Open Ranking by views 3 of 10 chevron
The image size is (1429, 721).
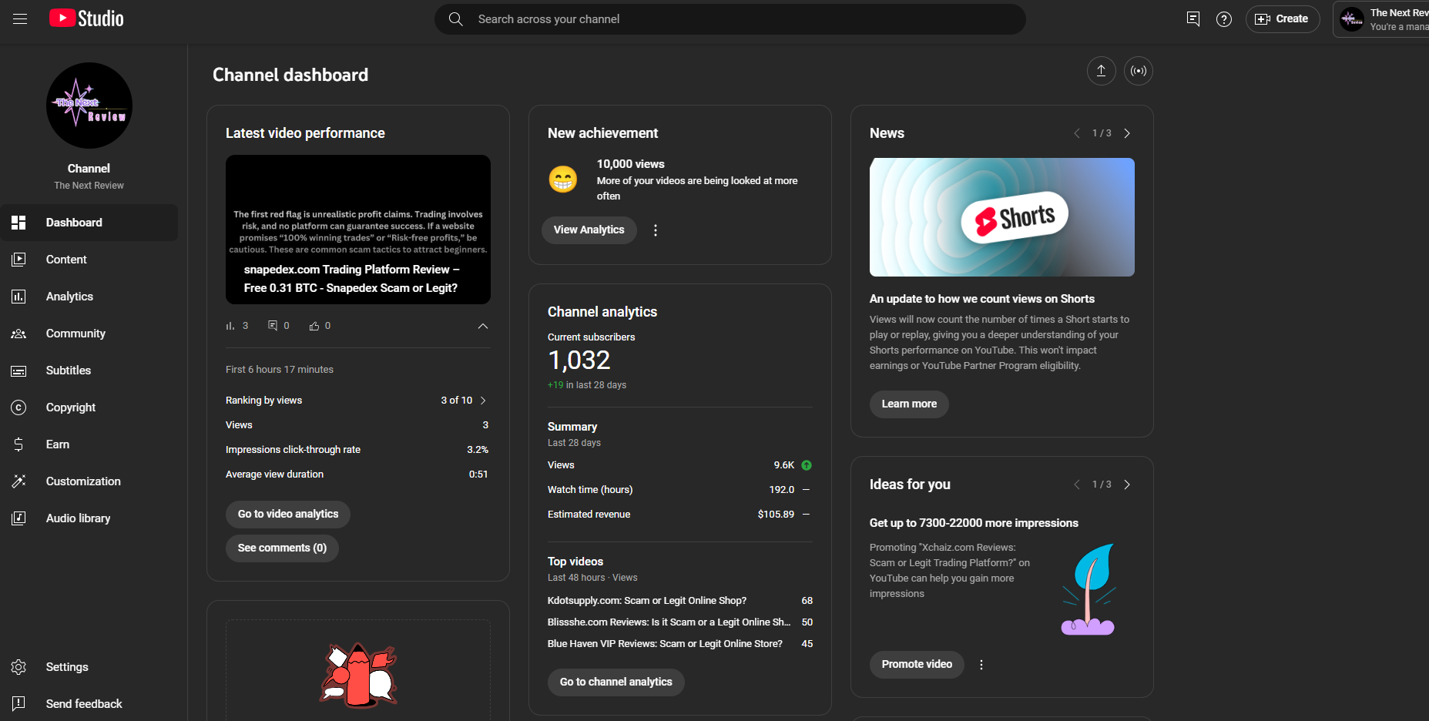pyautogui.click(x=483, y=401)
